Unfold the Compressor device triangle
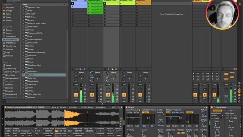Viewport: 243px width, 137px height. [x=215, y=107]
